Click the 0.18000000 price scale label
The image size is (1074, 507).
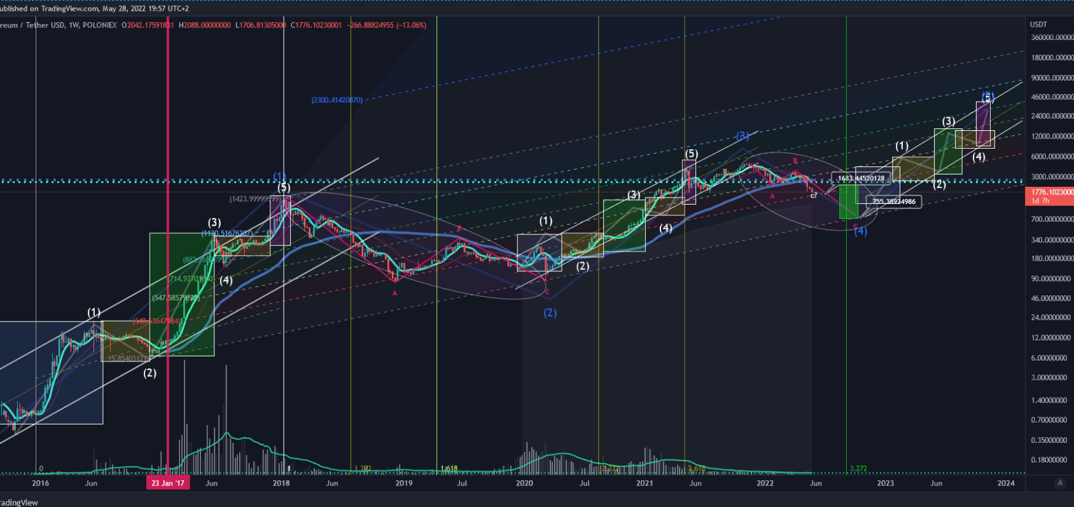[1049, 460]
